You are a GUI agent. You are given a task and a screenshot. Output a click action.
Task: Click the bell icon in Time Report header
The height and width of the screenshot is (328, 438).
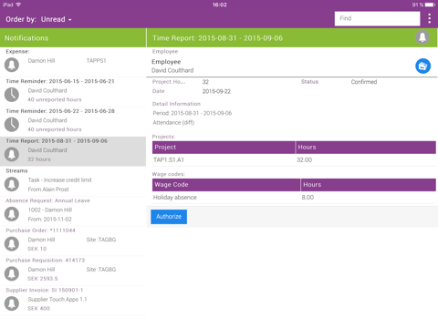point(422,37)
